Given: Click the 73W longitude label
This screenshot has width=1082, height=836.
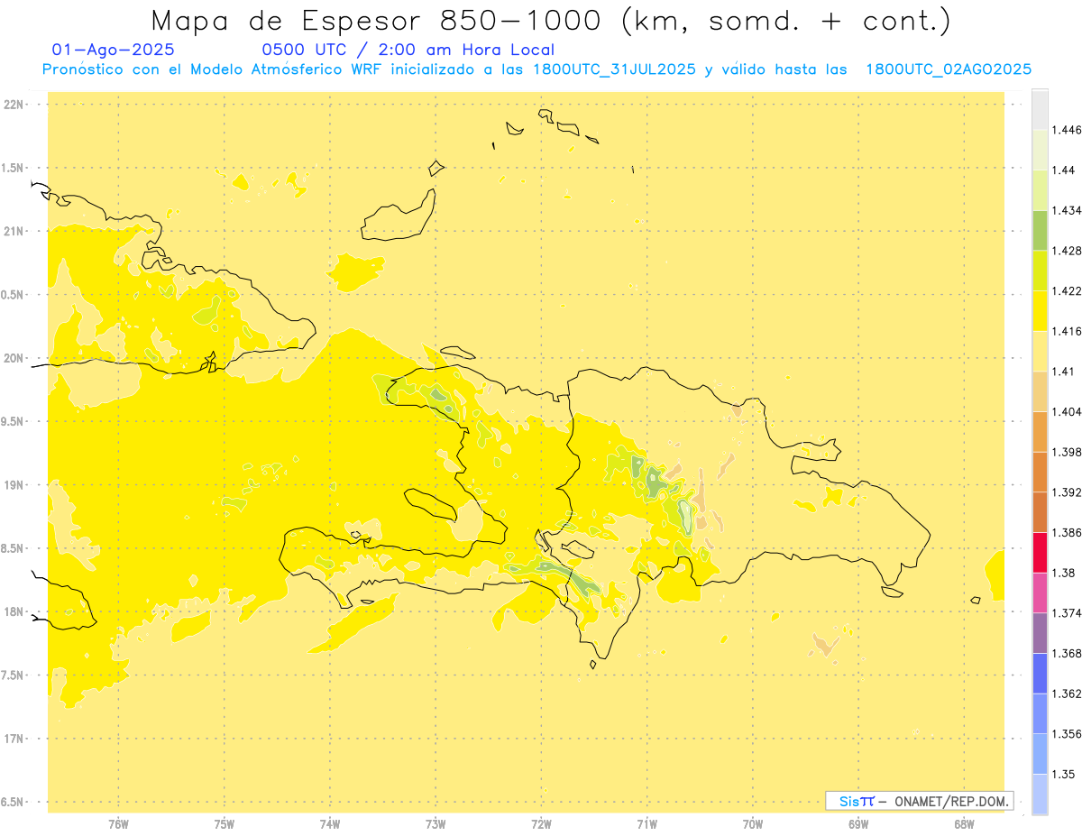Looking at the screenshot, I should click(436, 823).
